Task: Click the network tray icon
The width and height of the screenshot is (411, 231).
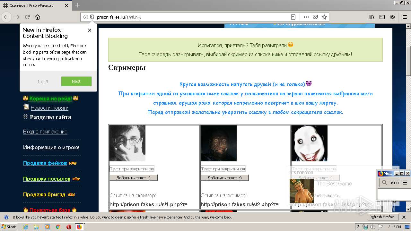Action: 365,227
